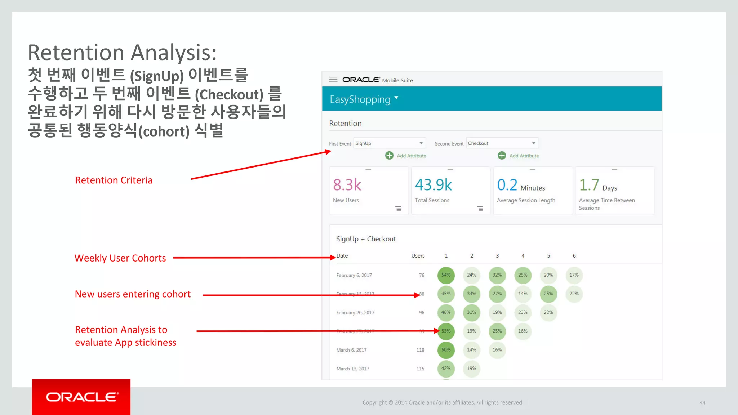Collapse the New Users card via dash

368,169
